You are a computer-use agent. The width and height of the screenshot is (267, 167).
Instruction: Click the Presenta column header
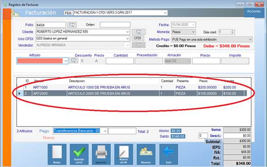point(185,81)
